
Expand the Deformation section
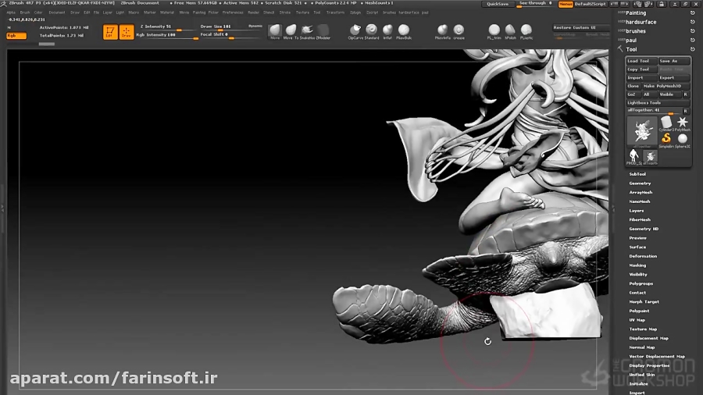click(643, 256)
